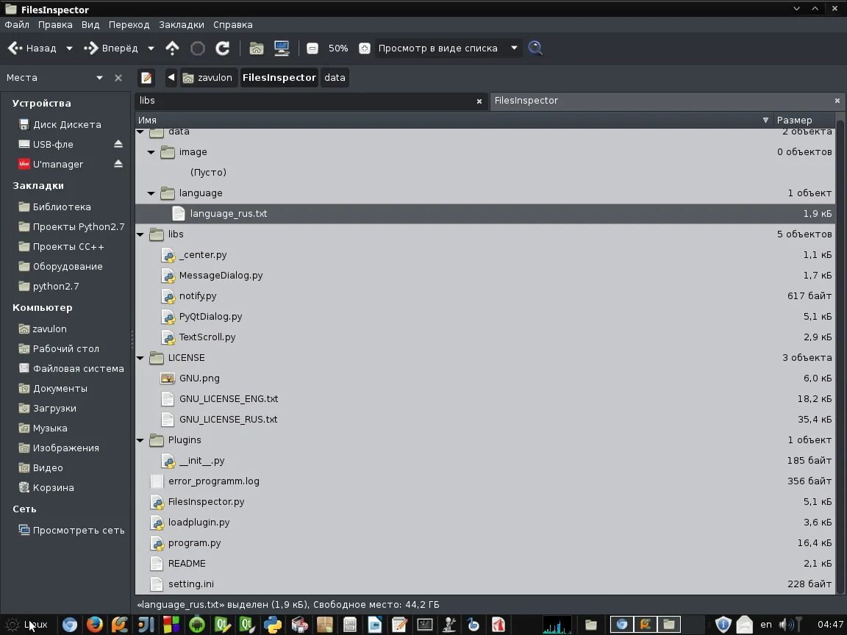847x635 pixels.
Task: Click the search magnifier icon
Action: pyautogui.click(x=535, y=48)
